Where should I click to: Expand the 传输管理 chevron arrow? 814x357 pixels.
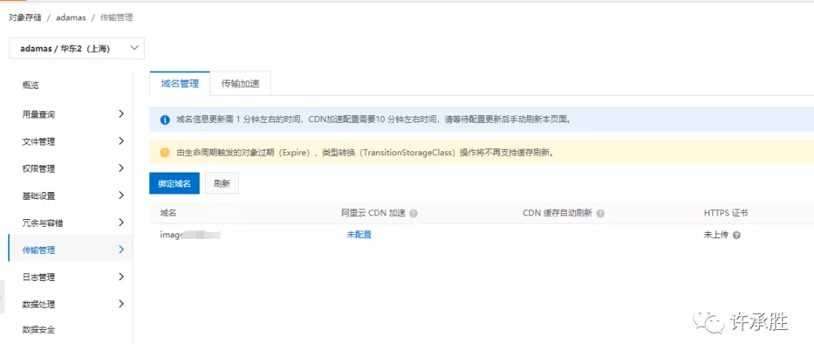(x=121, y=249)
